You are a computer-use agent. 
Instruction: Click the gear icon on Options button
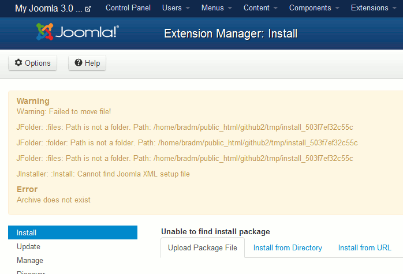(x=18, y=63)
